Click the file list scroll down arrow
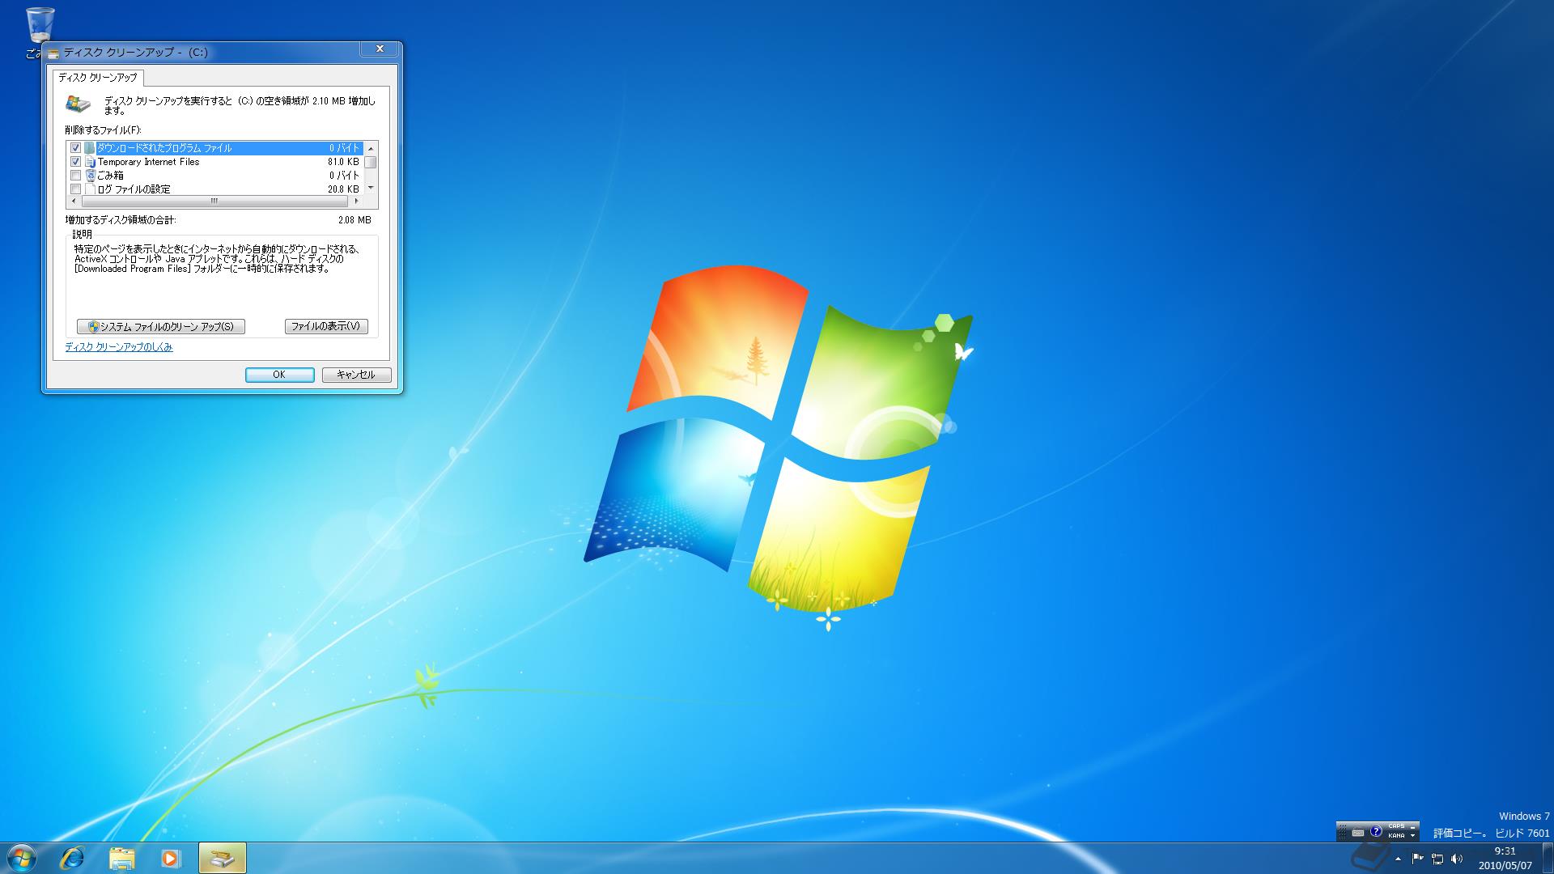This screenshot has width=1554, height=874. click(371, 189)
